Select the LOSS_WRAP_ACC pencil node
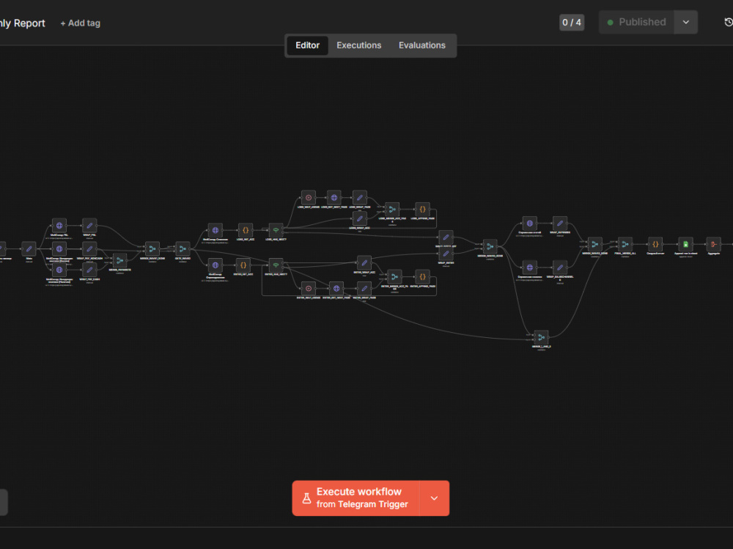Viewport: 733px width, 549px height. [x=359, y=218]
